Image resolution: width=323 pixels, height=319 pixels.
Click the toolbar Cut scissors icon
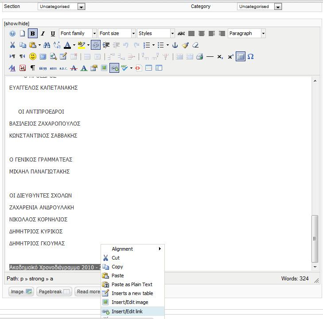(x=12, y=45)
